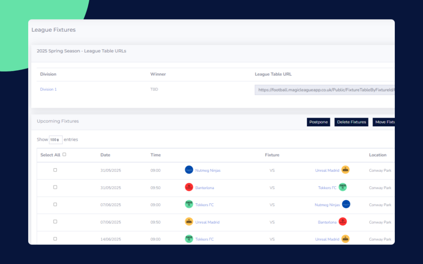Click the Upcoming Fixtures section title
Screen dimensions: 423x264
pos(58,121)
